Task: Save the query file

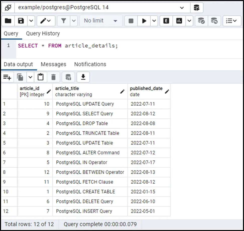Action: [x=21, y=21]
